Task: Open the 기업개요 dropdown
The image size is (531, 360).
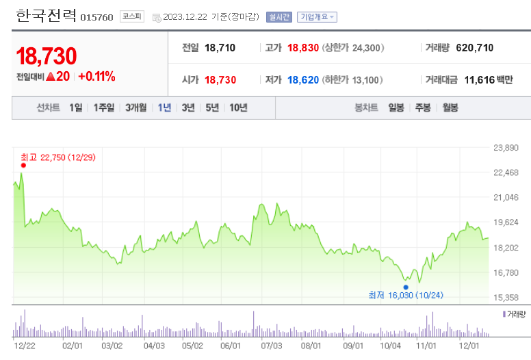Action: 317,17
